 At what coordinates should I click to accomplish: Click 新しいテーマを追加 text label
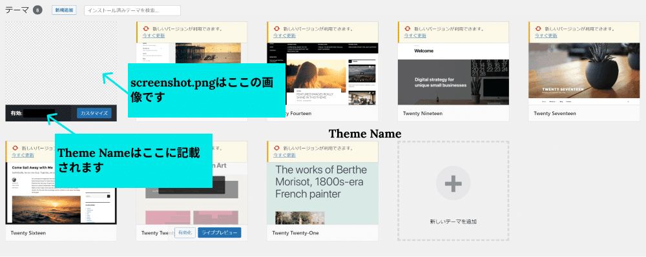coord(453,221)
